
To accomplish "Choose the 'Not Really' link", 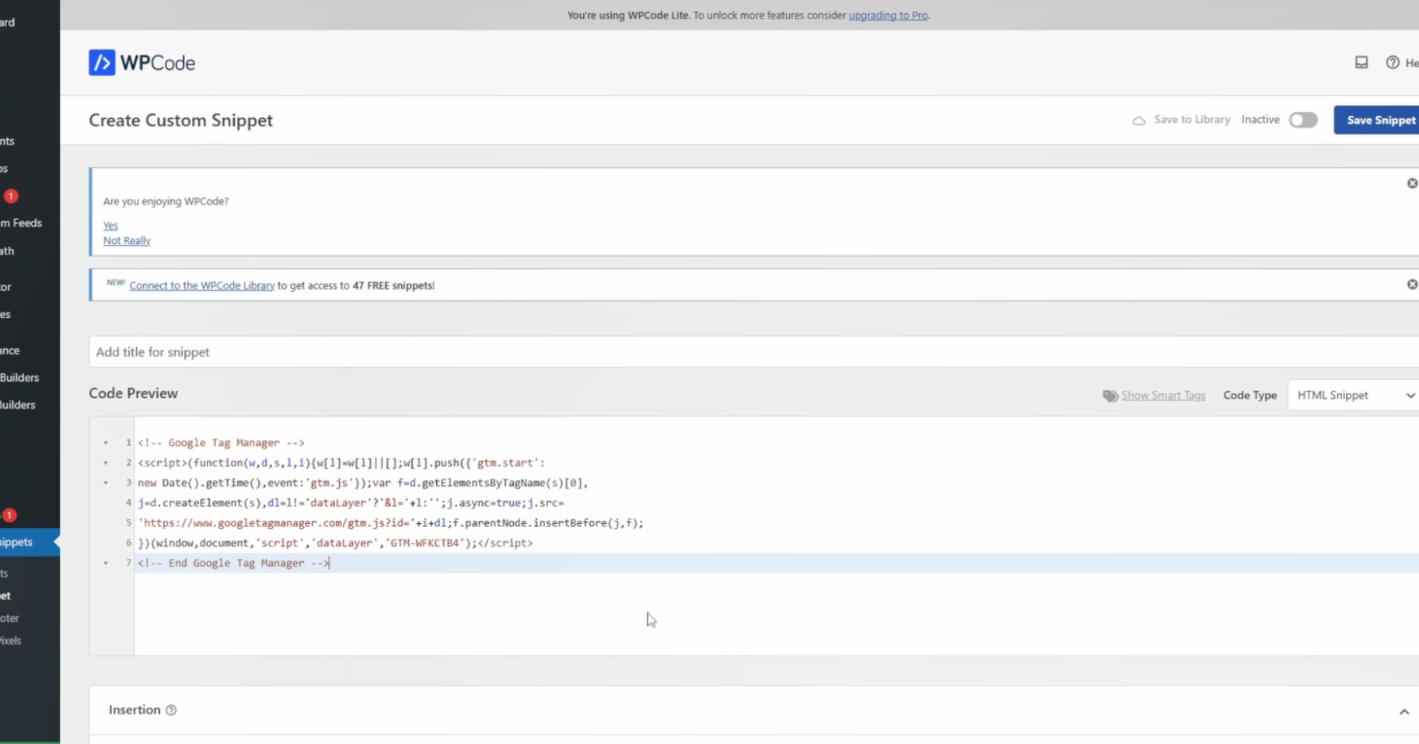I will click(x=127, y=241).
